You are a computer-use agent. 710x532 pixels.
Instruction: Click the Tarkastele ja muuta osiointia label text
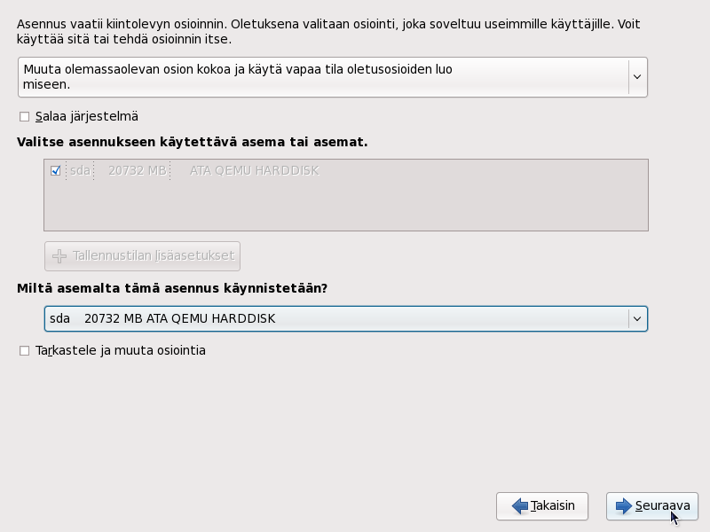(x=121, y=351)
